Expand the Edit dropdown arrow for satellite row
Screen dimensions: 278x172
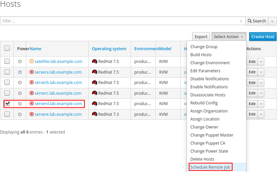tap(261, 62)
